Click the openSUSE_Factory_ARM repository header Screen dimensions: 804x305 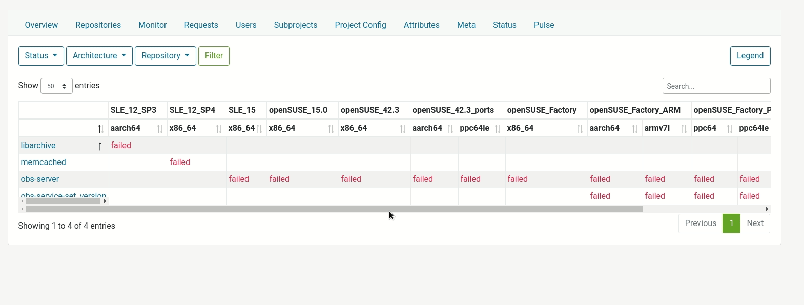tap(635, 110)
